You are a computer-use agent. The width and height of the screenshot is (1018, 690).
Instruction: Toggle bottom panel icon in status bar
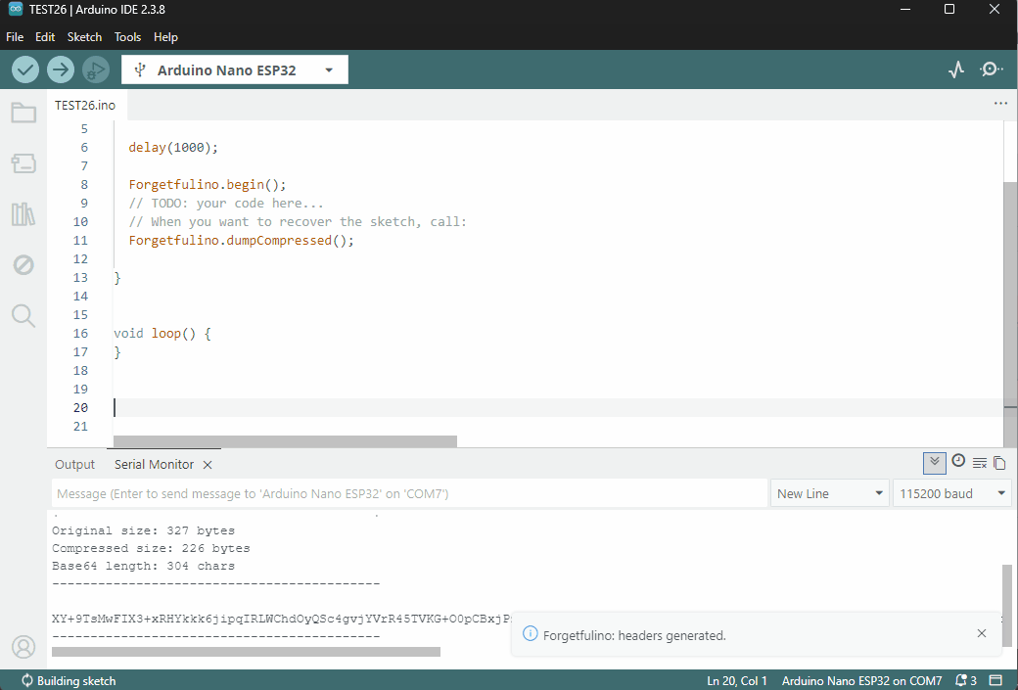point(995,680)
